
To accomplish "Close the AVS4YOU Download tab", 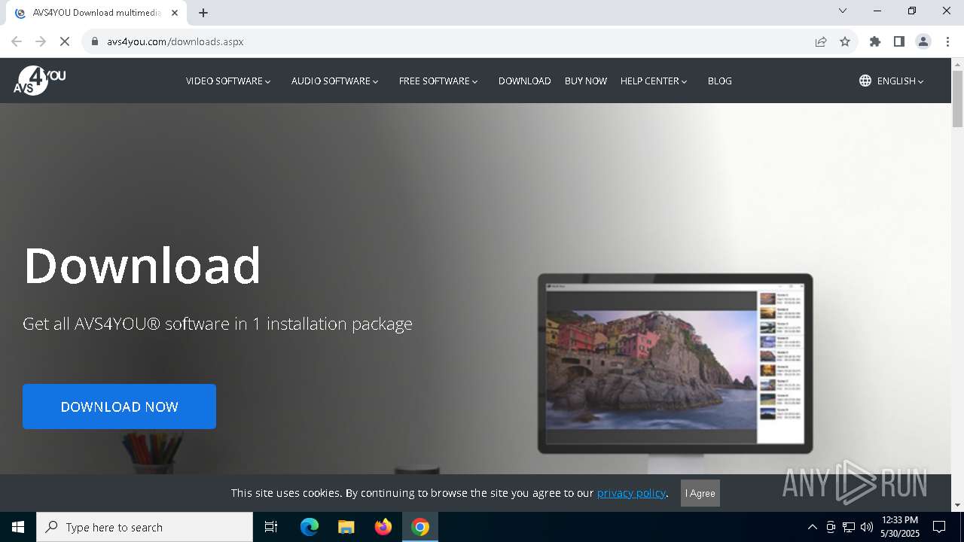I will (175, 13).
